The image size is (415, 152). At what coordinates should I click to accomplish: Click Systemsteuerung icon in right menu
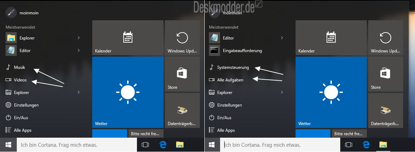(211, 67)
